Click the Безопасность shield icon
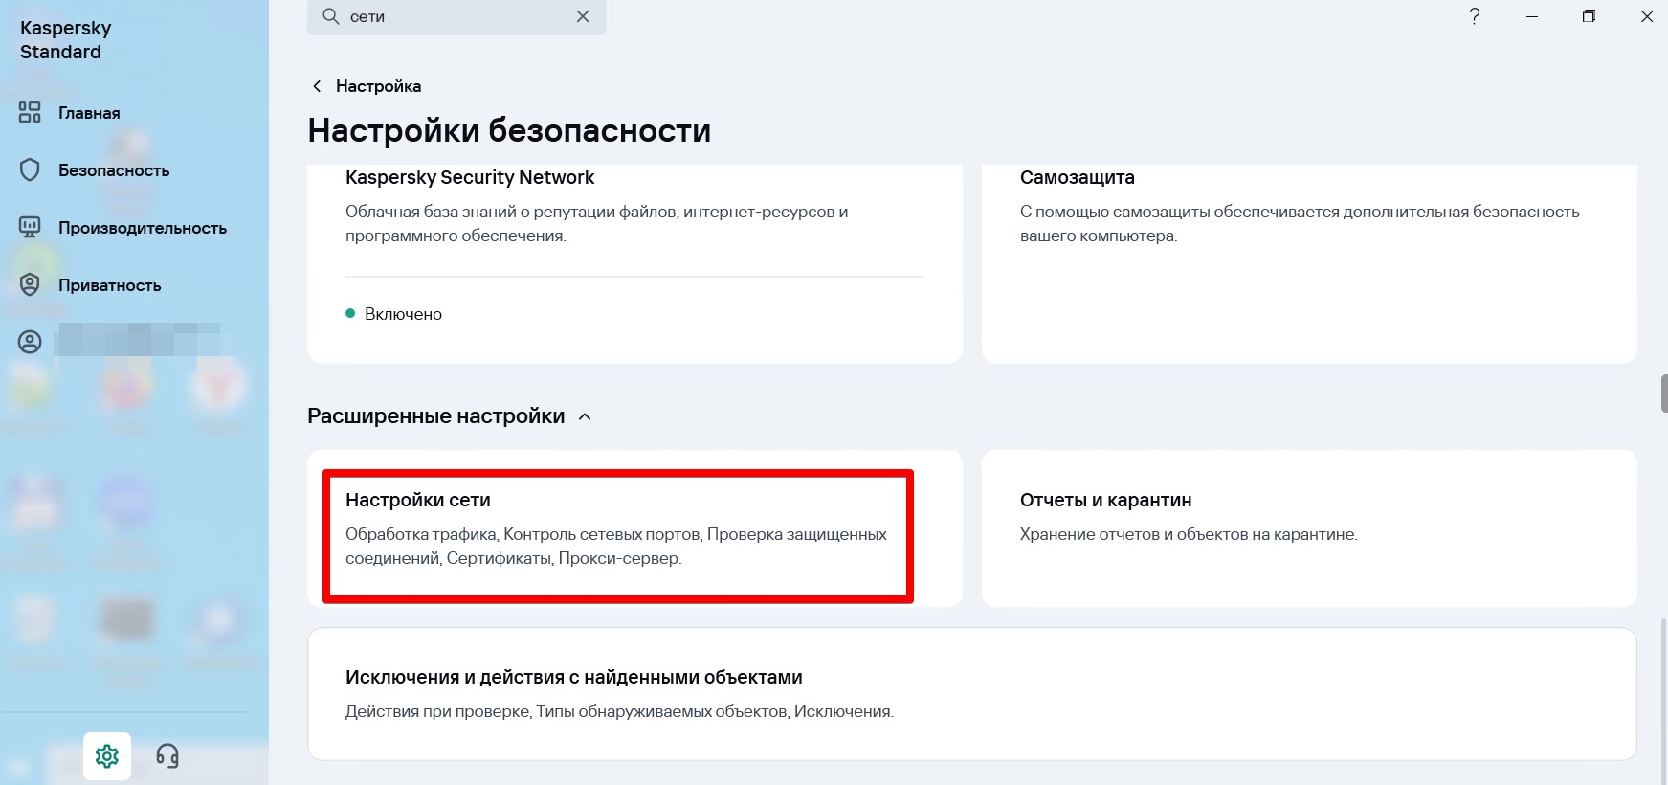 [x=30, y=170]
